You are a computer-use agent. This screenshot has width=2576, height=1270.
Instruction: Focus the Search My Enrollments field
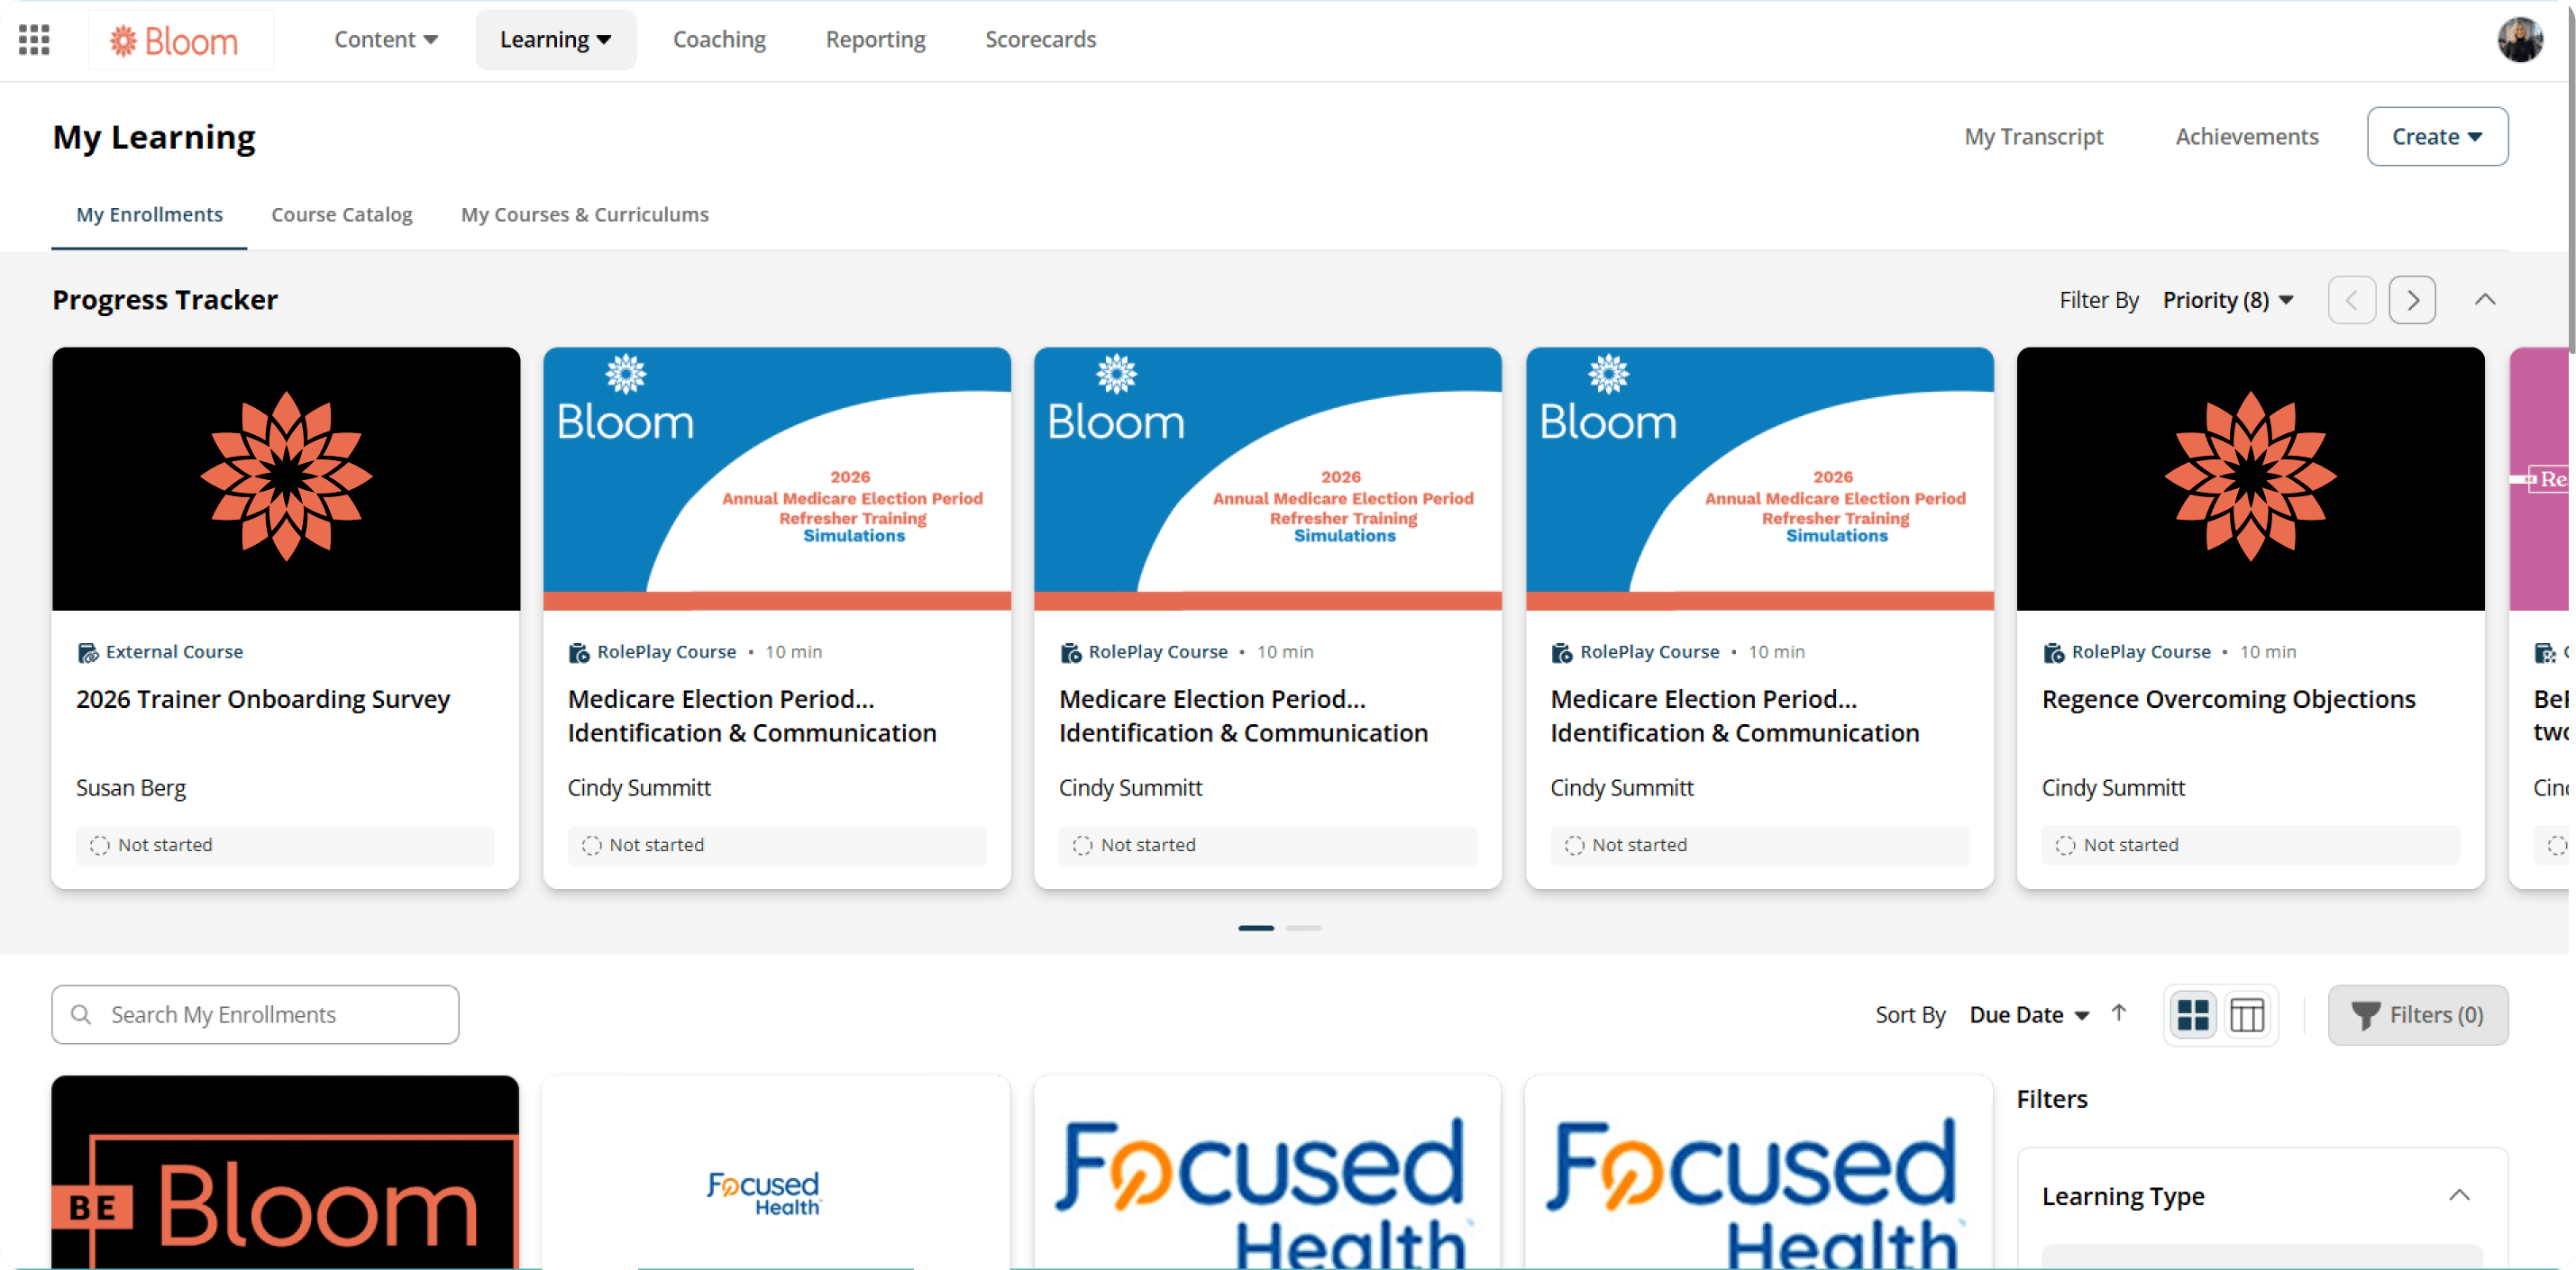click(255, 1014)
